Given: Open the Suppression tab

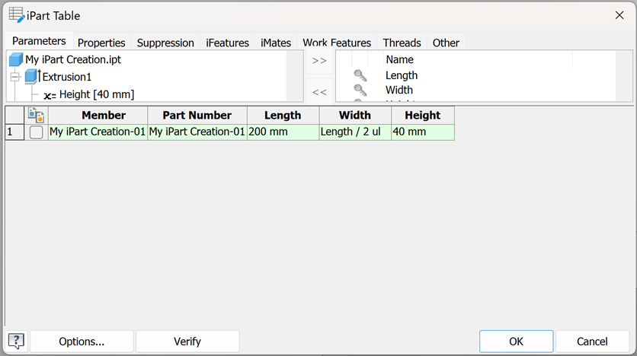Looking at the screenshot, I should point(165,43).
